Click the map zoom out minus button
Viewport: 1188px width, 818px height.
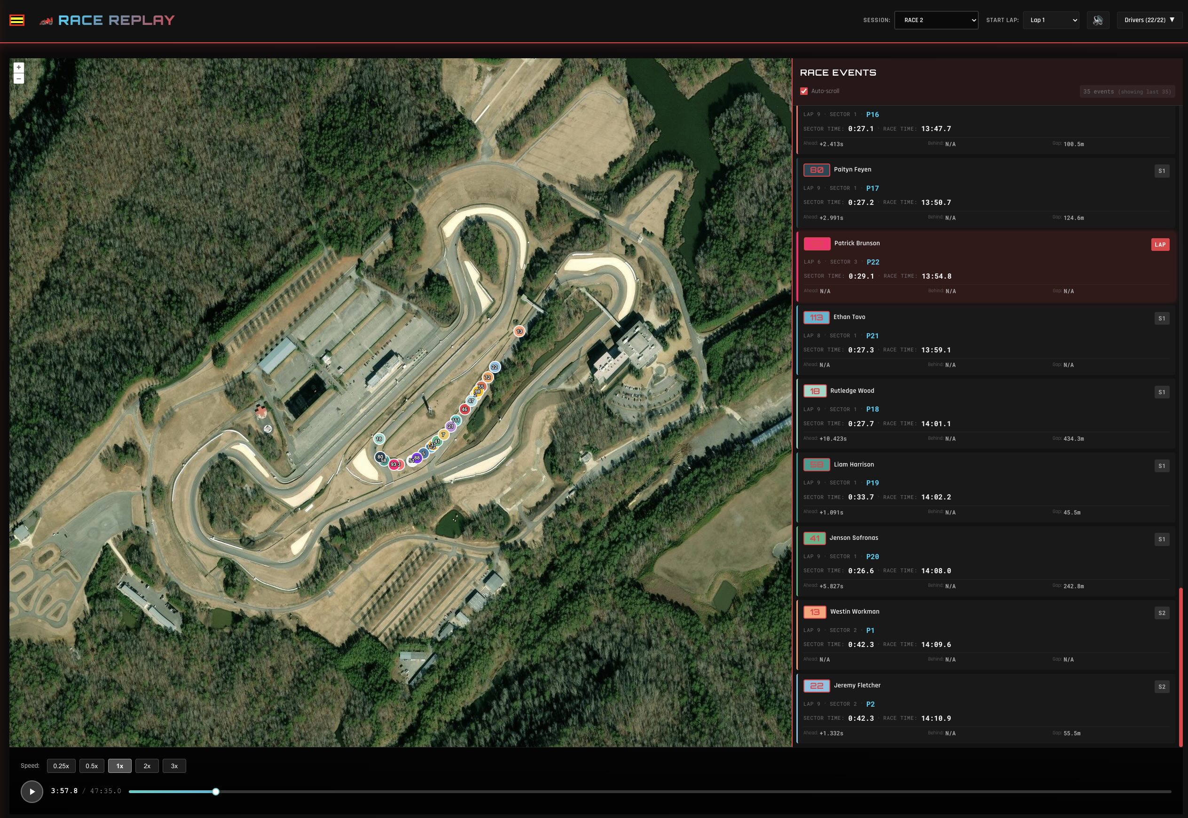point(19,78)
